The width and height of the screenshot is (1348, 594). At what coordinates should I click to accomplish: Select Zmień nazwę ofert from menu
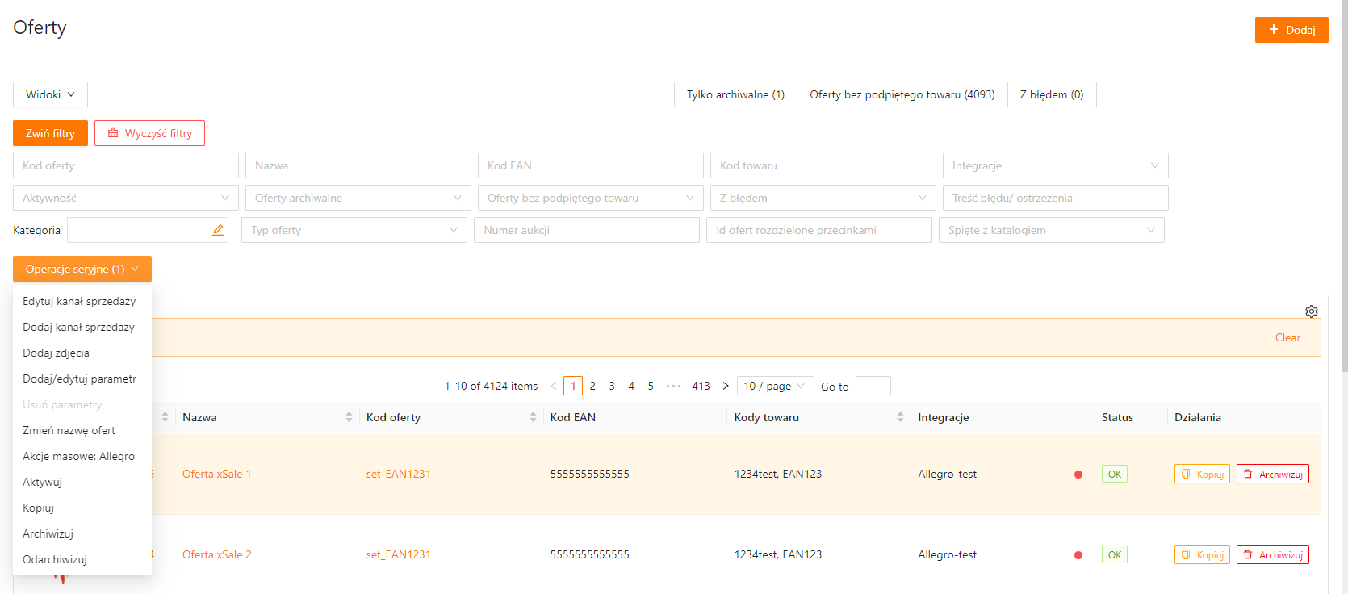point(69,430)
